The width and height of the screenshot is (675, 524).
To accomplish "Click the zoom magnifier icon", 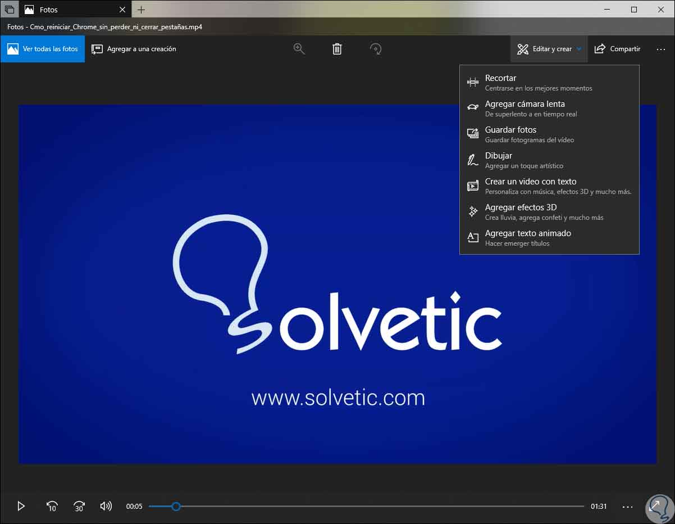I will point(299,49).
